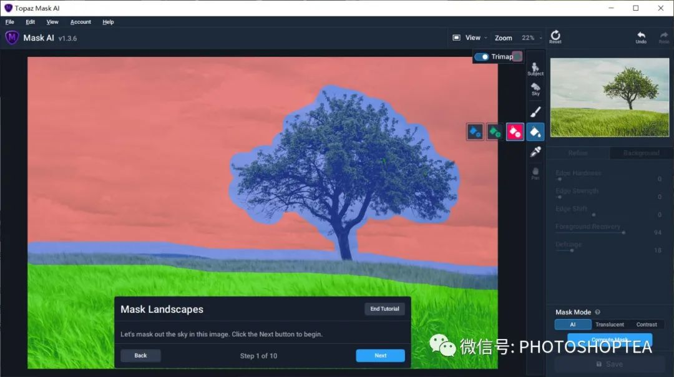The height and width of the screenshot is (377, 674).
Task: Click End Tutorial button
Action: 384,308
